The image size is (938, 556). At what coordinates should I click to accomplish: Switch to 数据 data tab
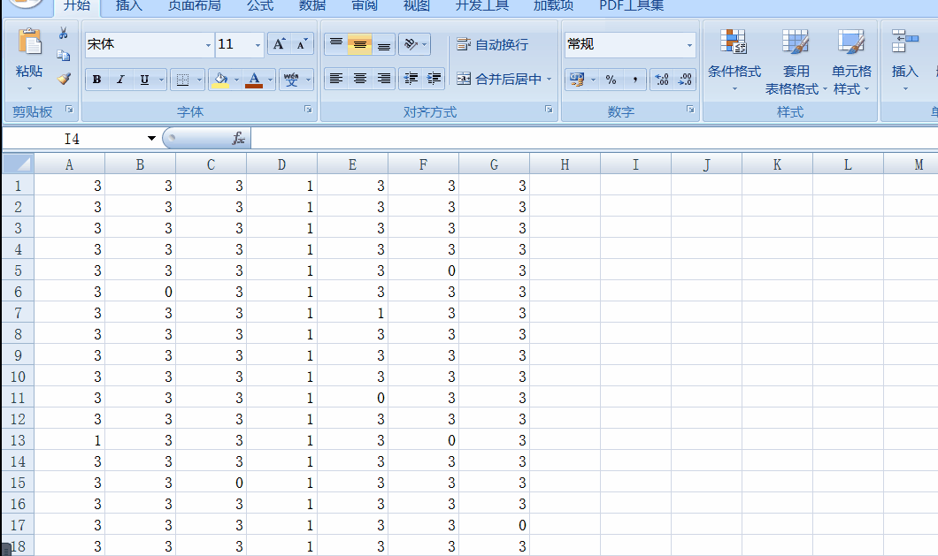[x=312, y=6]
